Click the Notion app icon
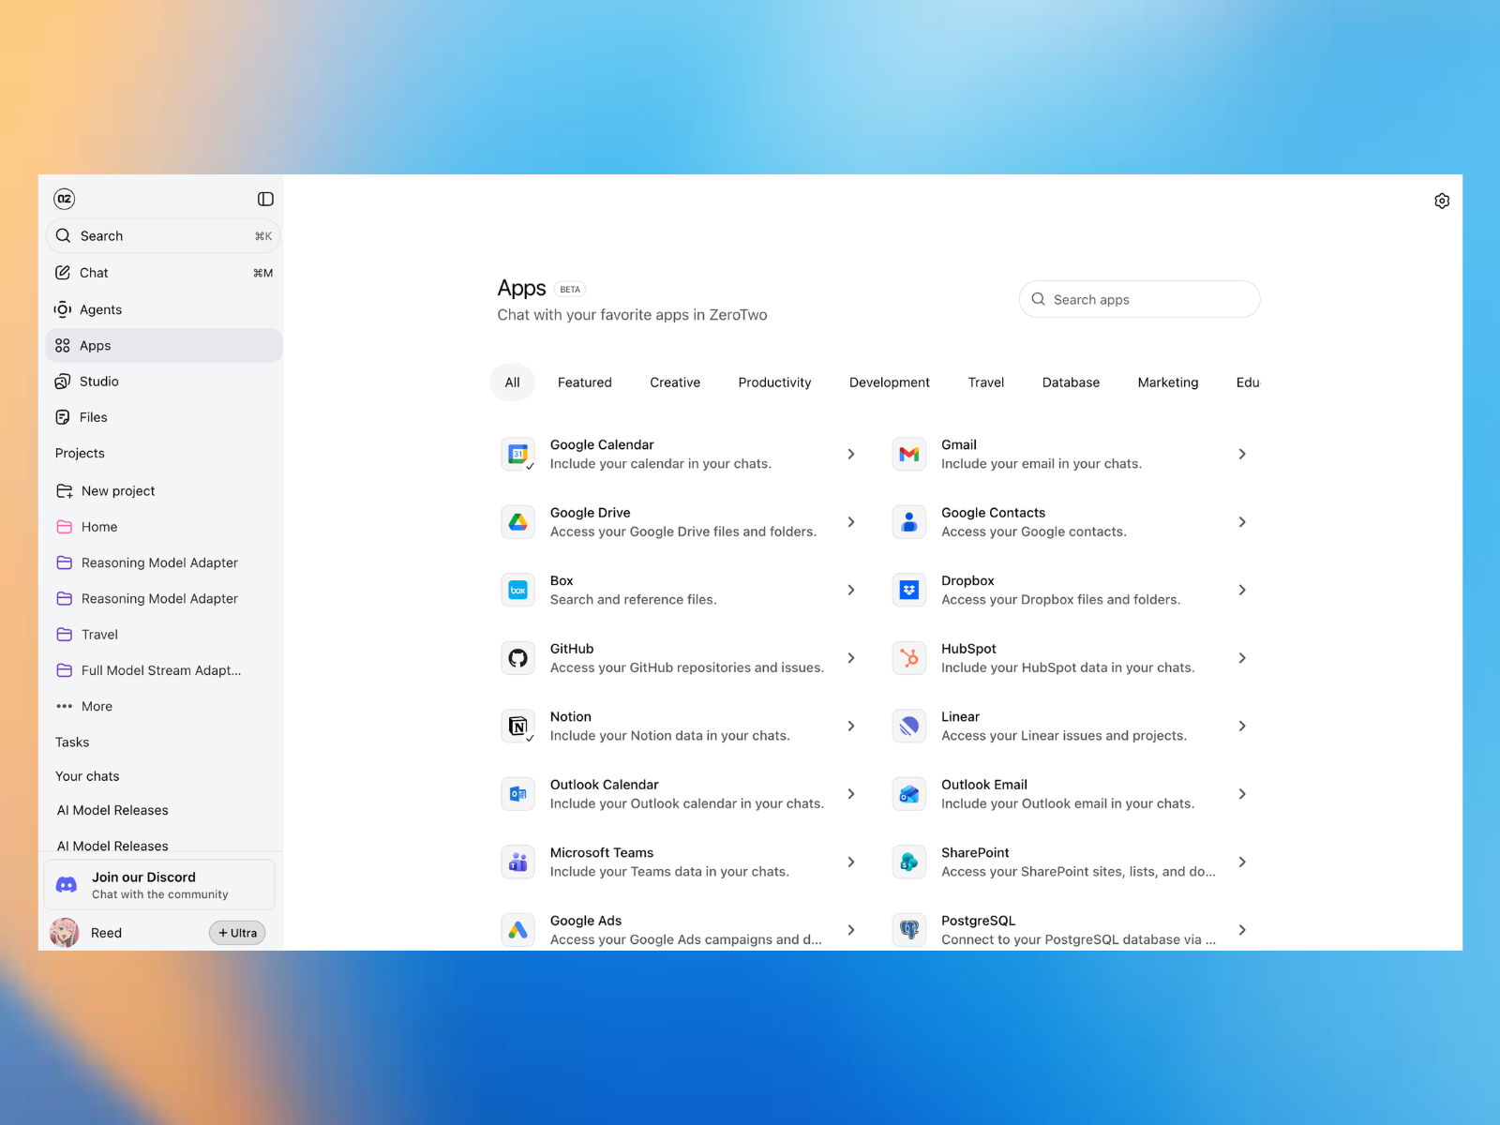Viewport: 1500px width, 1125px height. (x=517, y=727)
